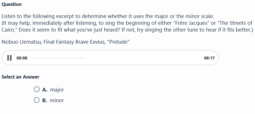The image size is (255, 114).
Task: Select the radio button for answer B
Action: click(x=36, y=100)
